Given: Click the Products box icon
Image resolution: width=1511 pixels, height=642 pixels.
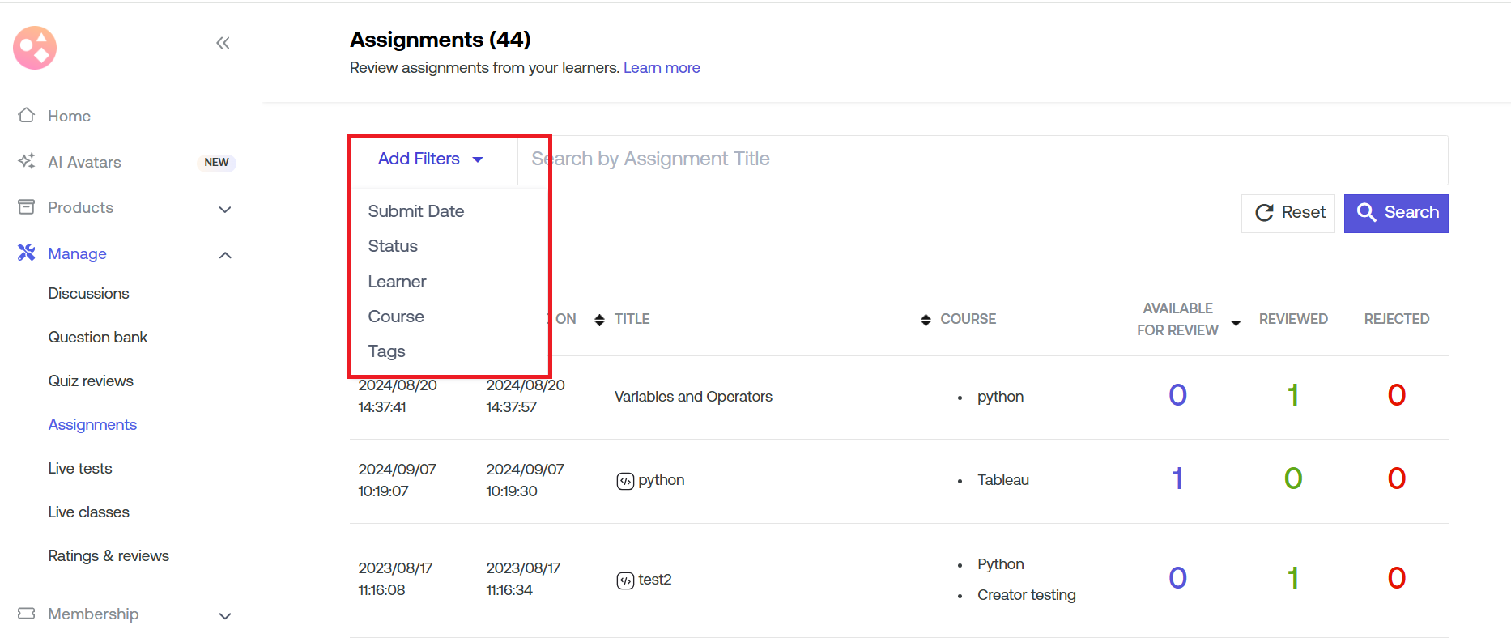Looking at the screenshot, I should coord(27,207).
